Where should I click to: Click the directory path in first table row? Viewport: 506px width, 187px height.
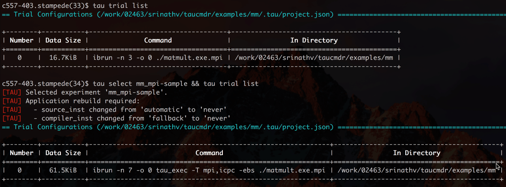[314, 57]
